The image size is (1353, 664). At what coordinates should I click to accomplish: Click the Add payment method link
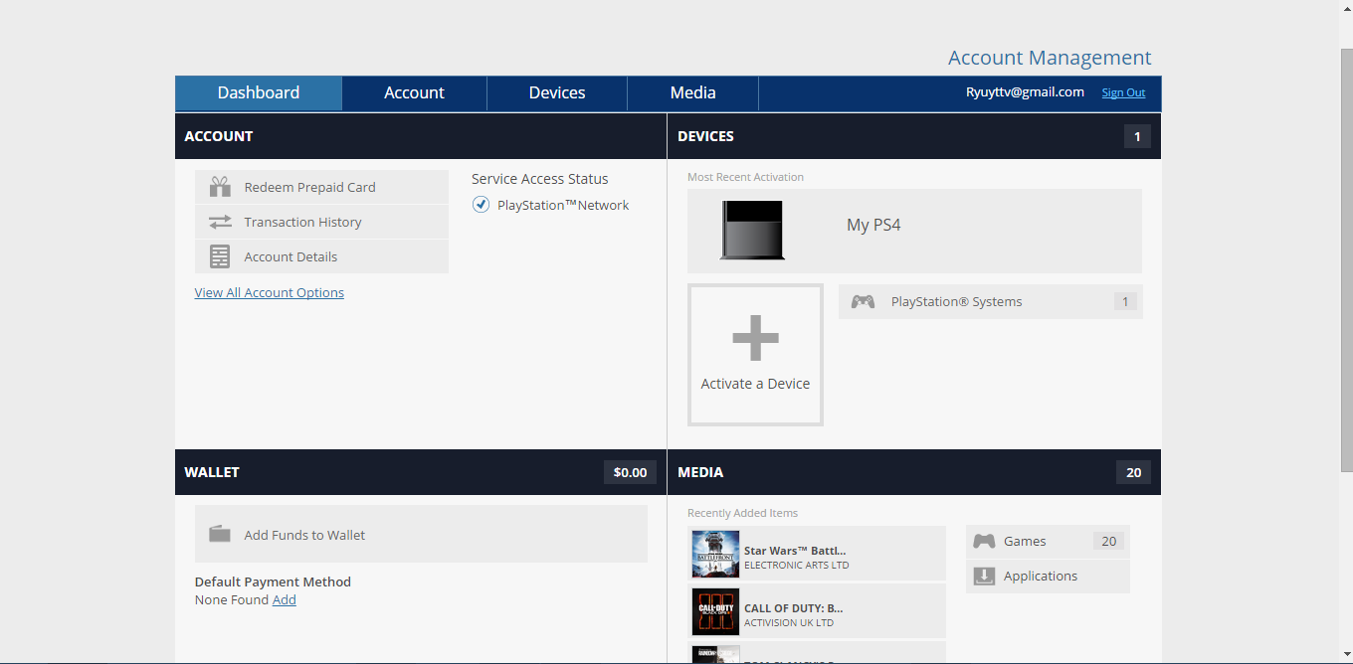pyautogui.click(x=285, y=599)
